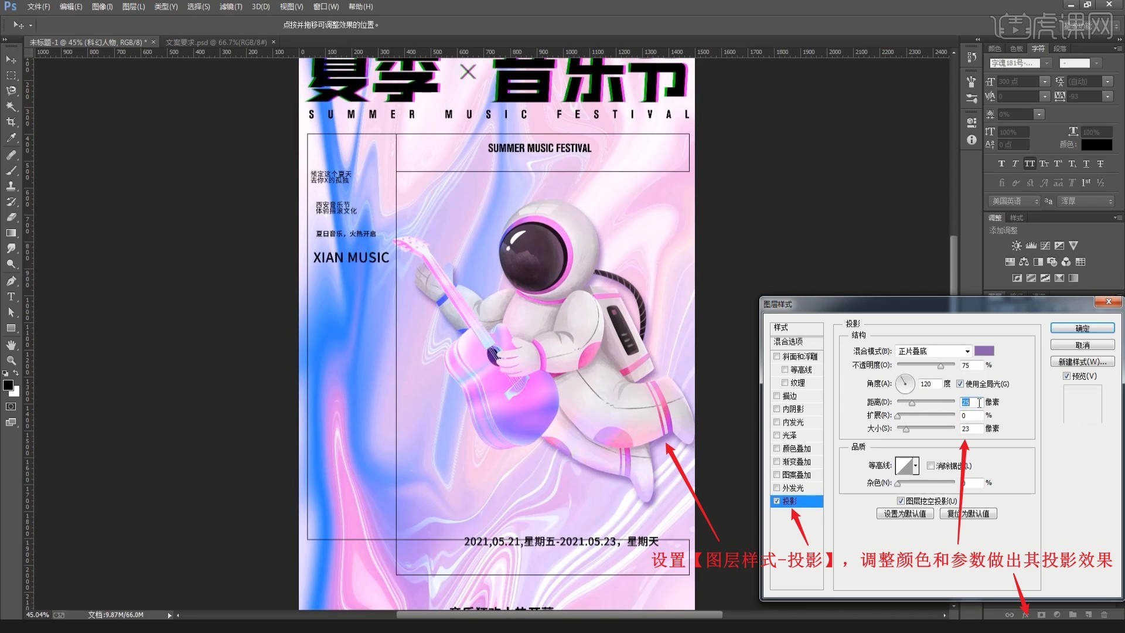Toggle the Use Global Light checkbox
The height and width of the screenshot is (633, 1125).
tap(960, 384)
